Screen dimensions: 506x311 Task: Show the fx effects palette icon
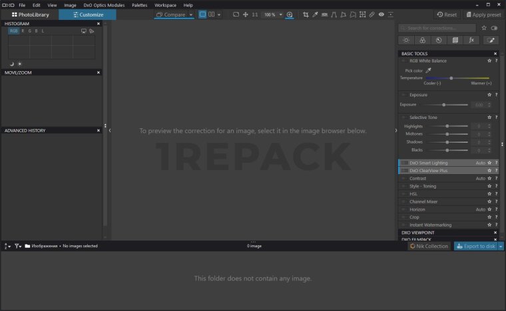[x=471, y=40]
